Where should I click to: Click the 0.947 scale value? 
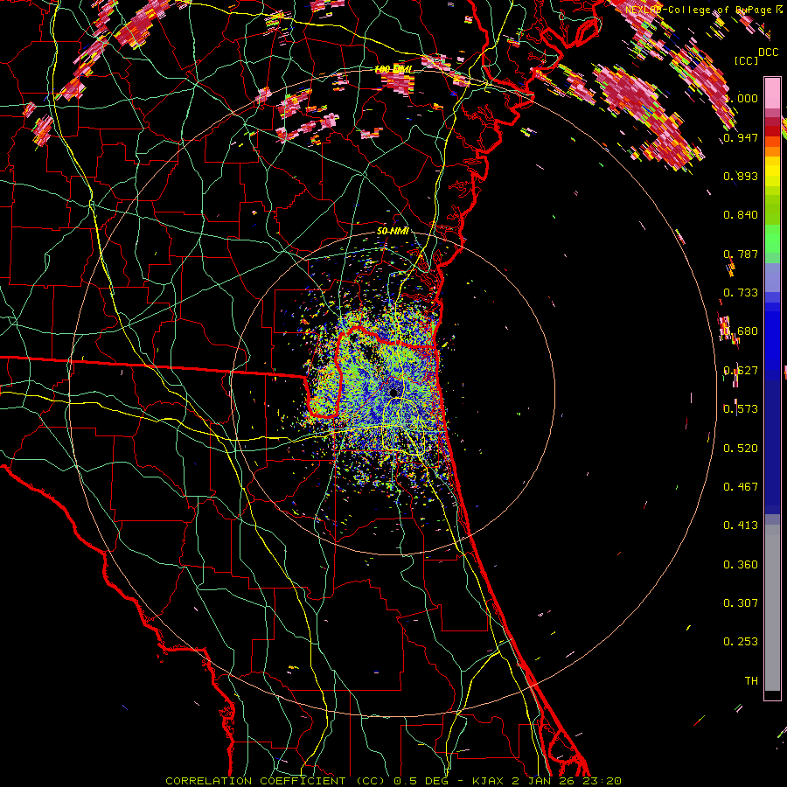741,137
